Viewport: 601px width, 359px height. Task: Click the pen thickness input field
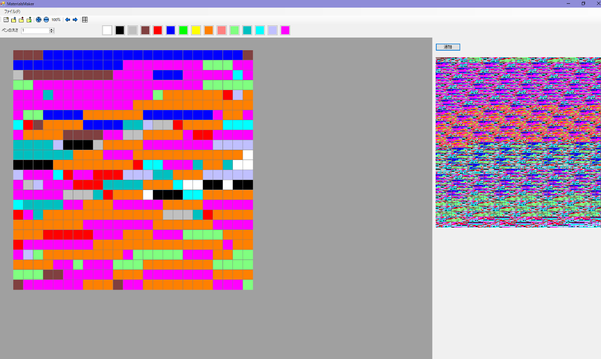coord(35,31)
